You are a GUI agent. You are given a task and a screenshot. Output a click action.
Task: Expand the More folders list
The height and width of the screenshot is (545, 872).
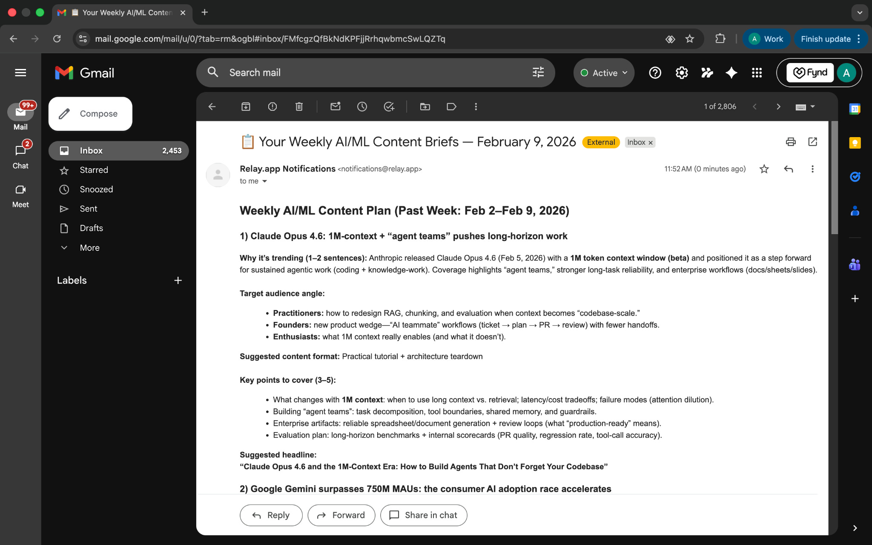click(89, 248)
